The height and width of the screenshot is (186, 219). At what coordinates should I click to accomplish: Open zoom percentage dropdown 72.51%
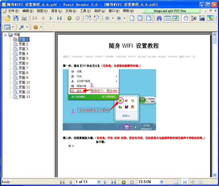[x=162, y=182]
